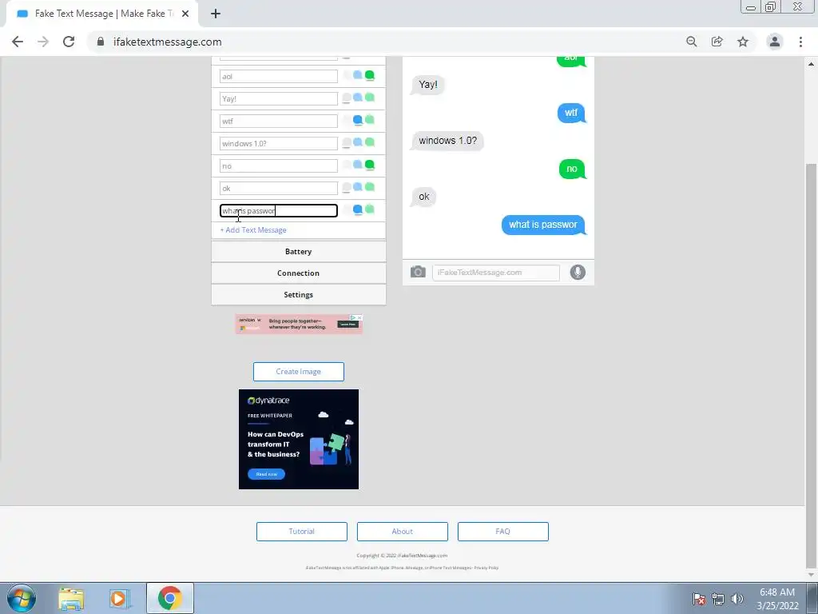The height and width of the screenshot is (614, 818).
Task: Open a new browser tab
Action: coord(216,14)
